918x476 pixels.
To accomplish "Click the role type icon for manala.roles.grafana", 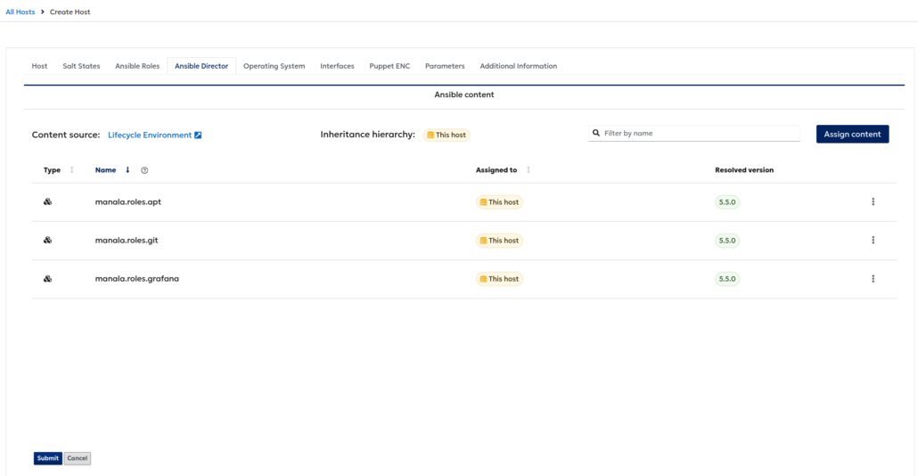I will (x=48, y=279).
